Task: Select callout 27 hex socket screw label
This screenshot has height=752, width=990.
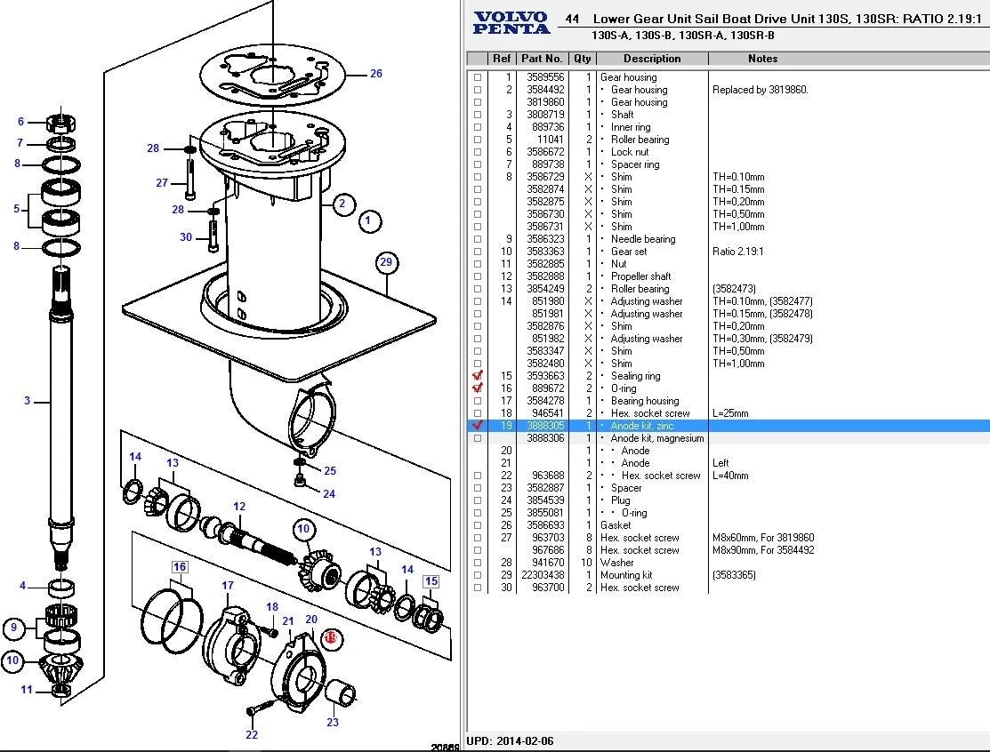Action: [162, 183]
